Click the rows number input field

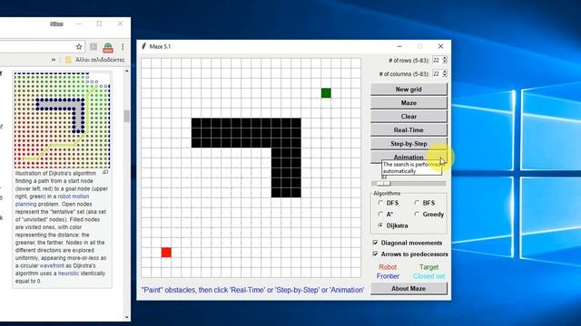(438, 60)
